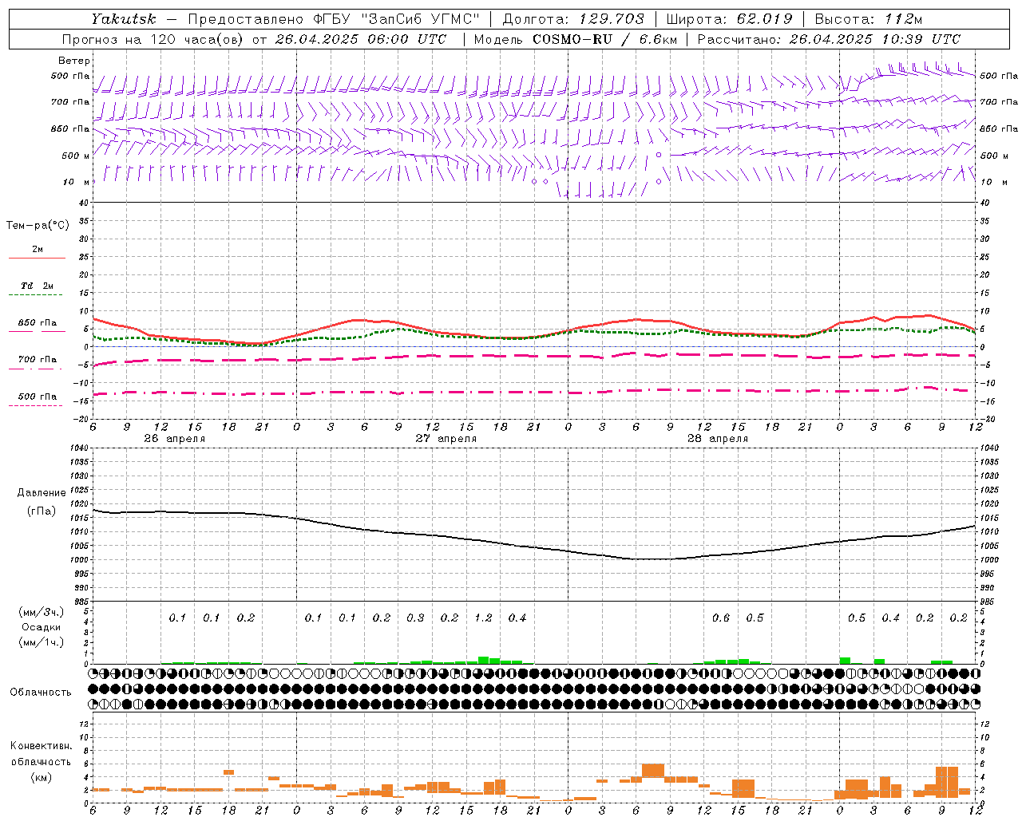Click the (мм/3ч.) precipitation unit label
Screen dimensions: 1022x817
pyautogui.click(x=41, y=612)
